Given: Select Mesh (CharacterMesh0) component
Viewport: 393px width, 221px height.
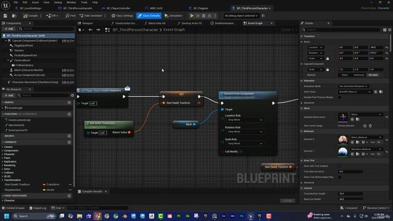Looking at the screenshot, I should [x=28, y=70].
